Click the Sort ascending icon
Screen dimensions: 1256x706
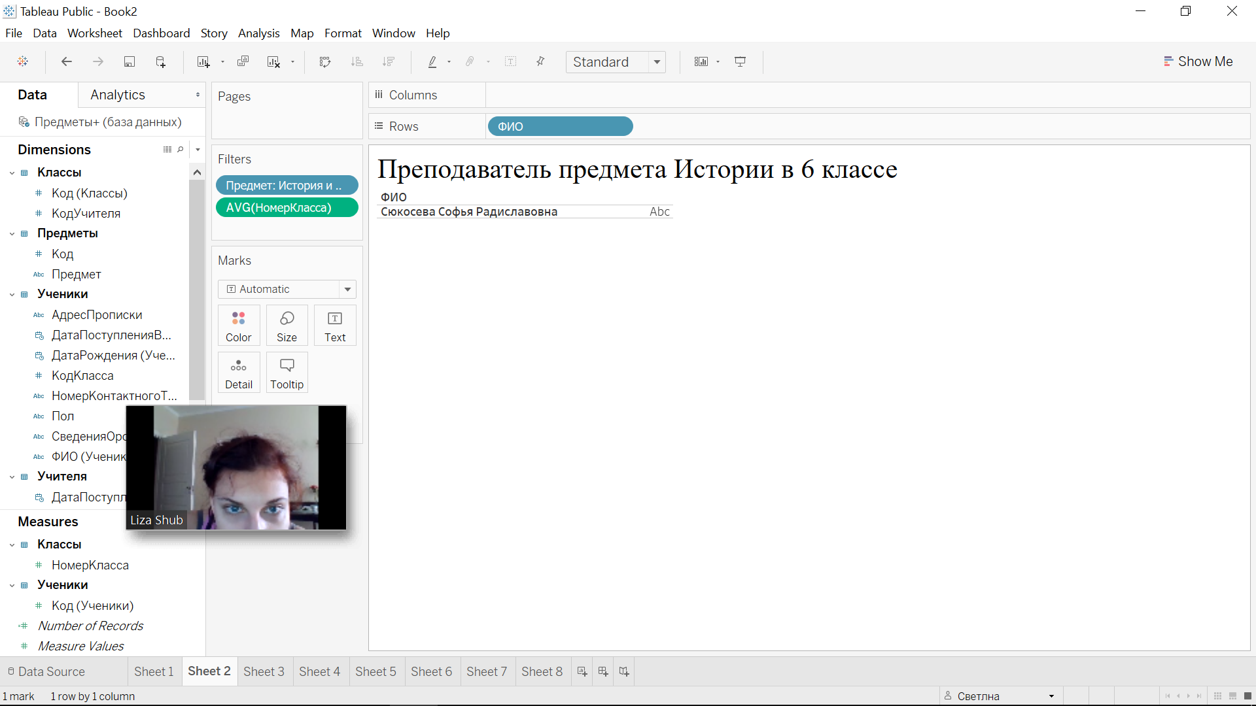(357, 61)
